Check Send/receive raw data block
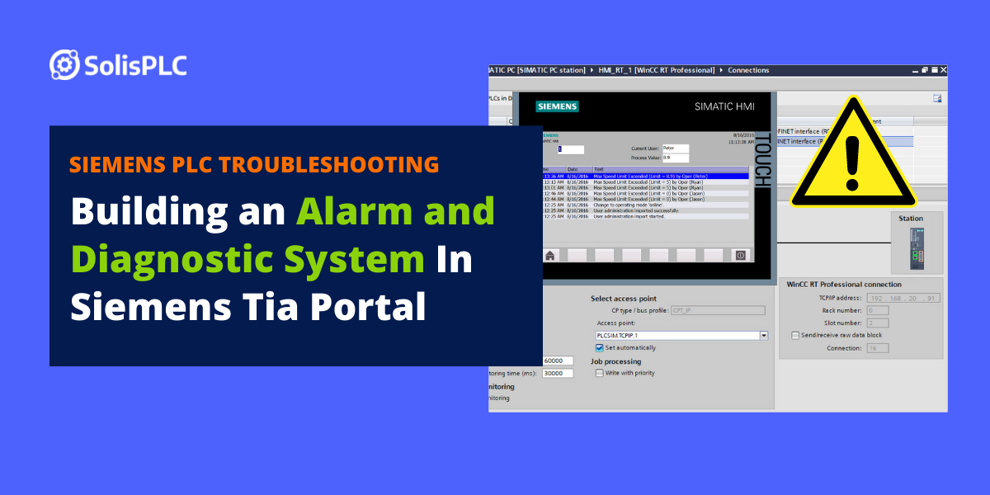990x495 pixels. (x=795, y=335)
